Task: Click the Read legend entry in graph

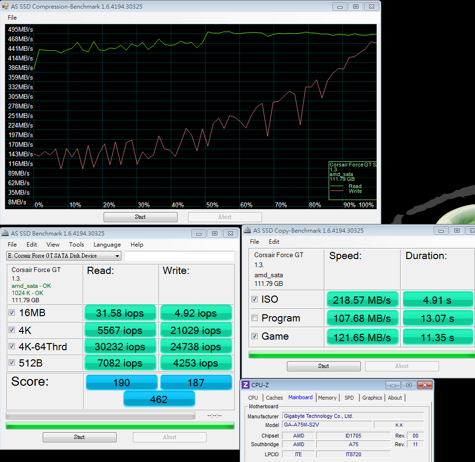Action: pyautogui.click(x=346, y=186)
